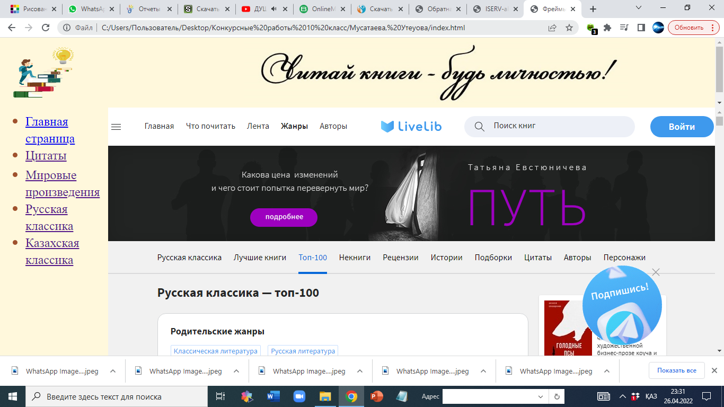Open Жанры in the LiveLib navigation
The width and height of the screenshot is (724, 407).
(294, 126)
